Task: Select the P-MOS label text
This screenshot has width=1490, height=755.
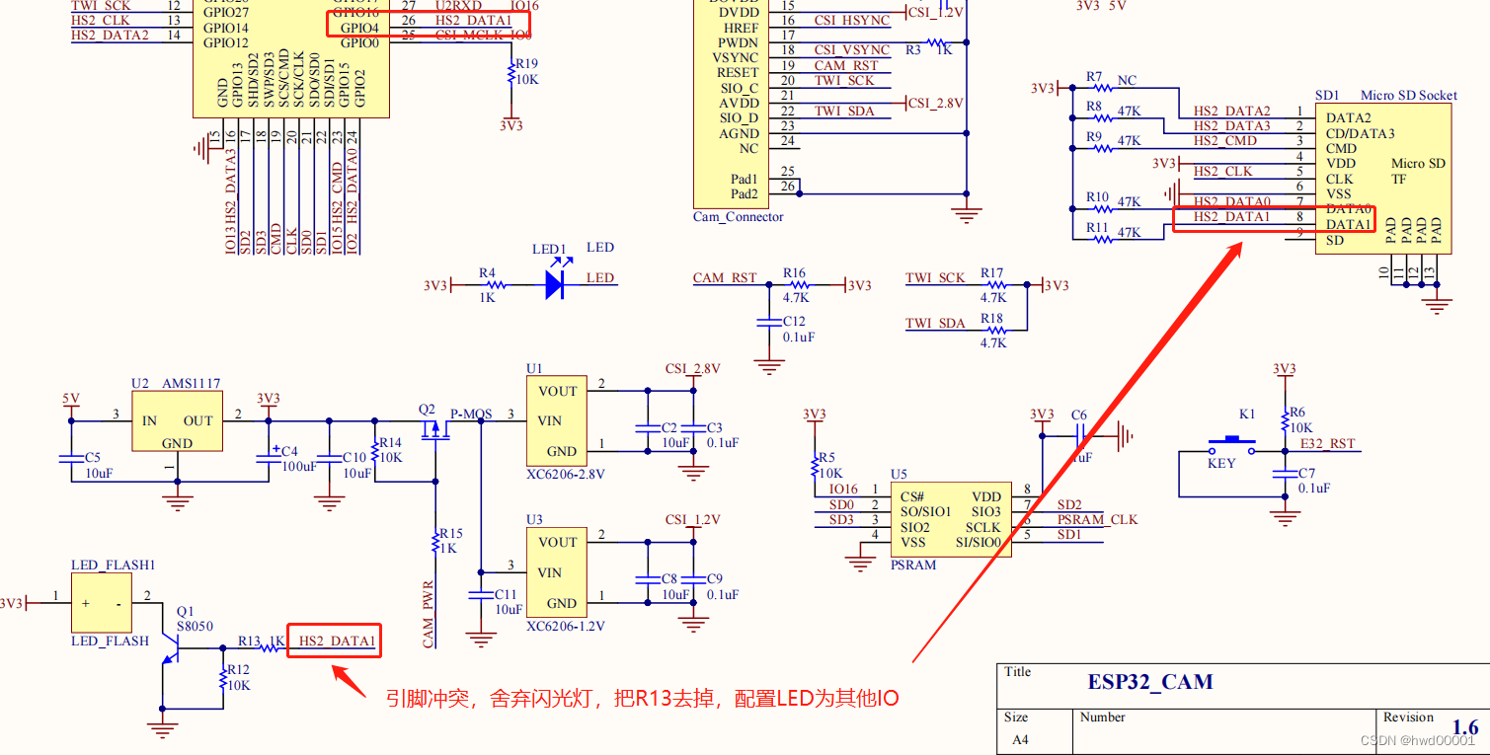Action: pyautogui.click(x=471, y=414)
